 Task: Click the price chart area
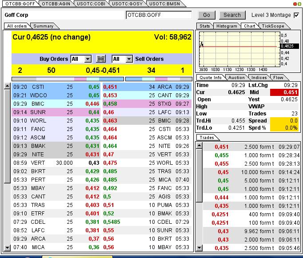pos(239,49)
